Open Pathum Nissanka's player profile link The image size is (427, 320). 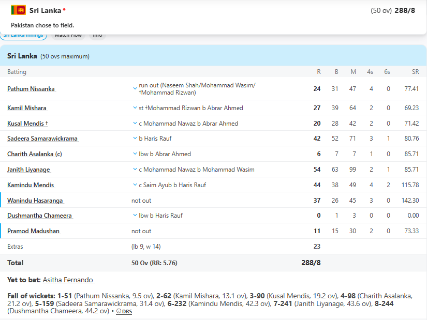[x=31, y=89]
